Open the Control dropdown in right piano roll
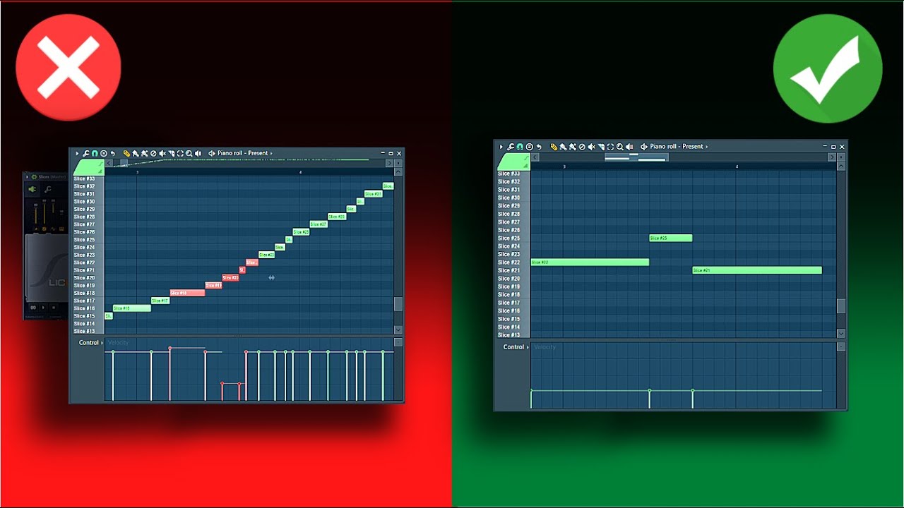 click(516, 347)
